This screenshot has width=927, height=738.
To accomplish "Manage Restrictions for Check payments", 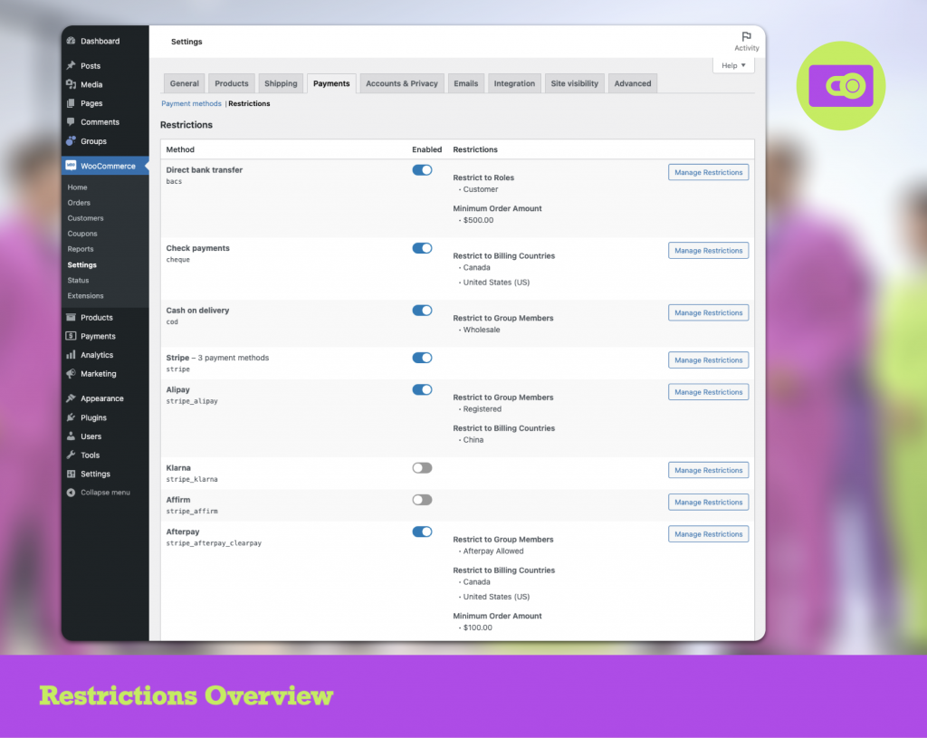I will pyautogui.click(x=708, y=251).
